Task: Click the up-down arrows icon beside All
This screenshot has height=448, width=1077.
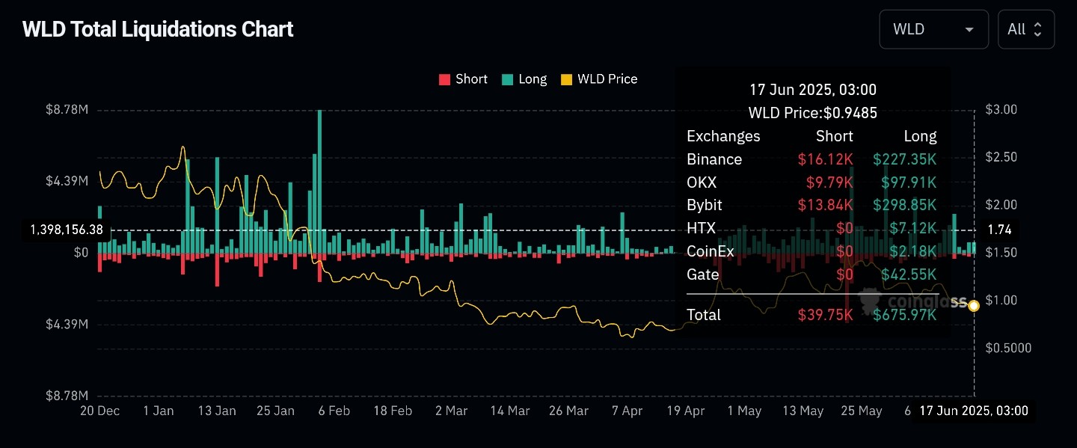Action: coord(1037,30)
